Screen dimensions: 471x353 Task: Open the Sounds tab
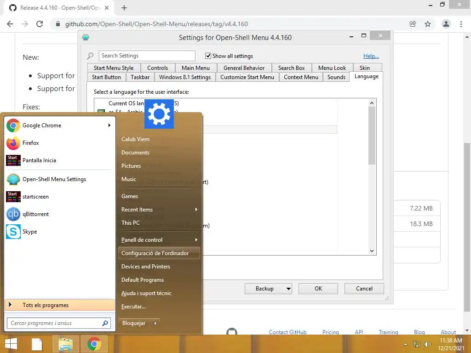(336, 77)
